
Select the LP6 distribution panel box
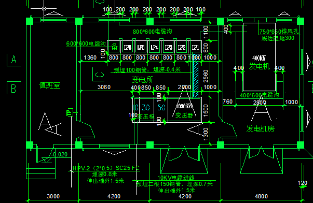click(x=127, y=47)
